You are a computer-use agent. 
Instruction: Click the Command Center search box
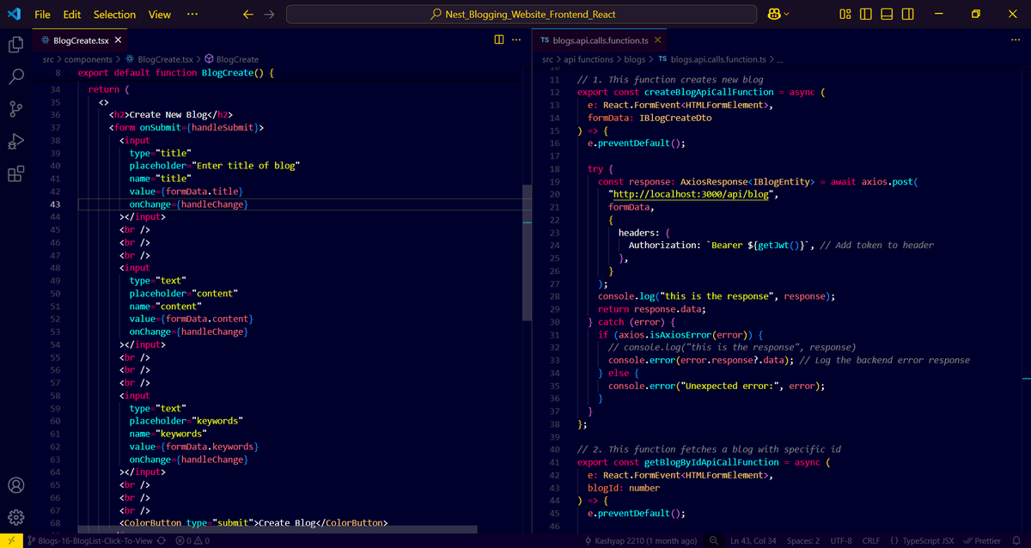(522, 15)
